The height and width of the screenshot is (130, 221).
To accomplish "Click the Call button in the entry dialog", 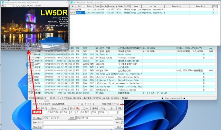I will (x=37, y=108).
